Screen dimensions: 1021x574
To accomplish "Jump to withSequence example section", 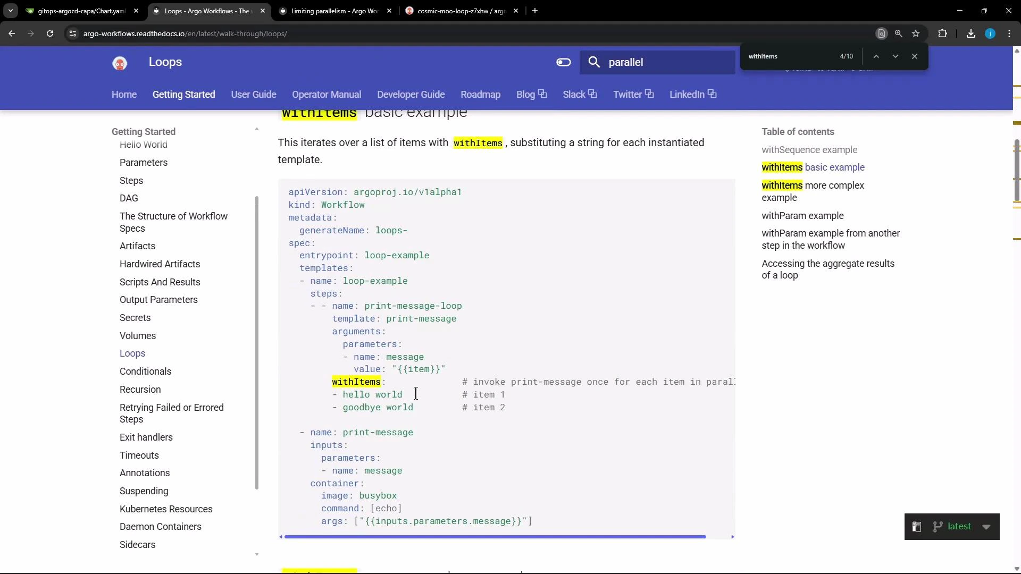I will 809,150.
